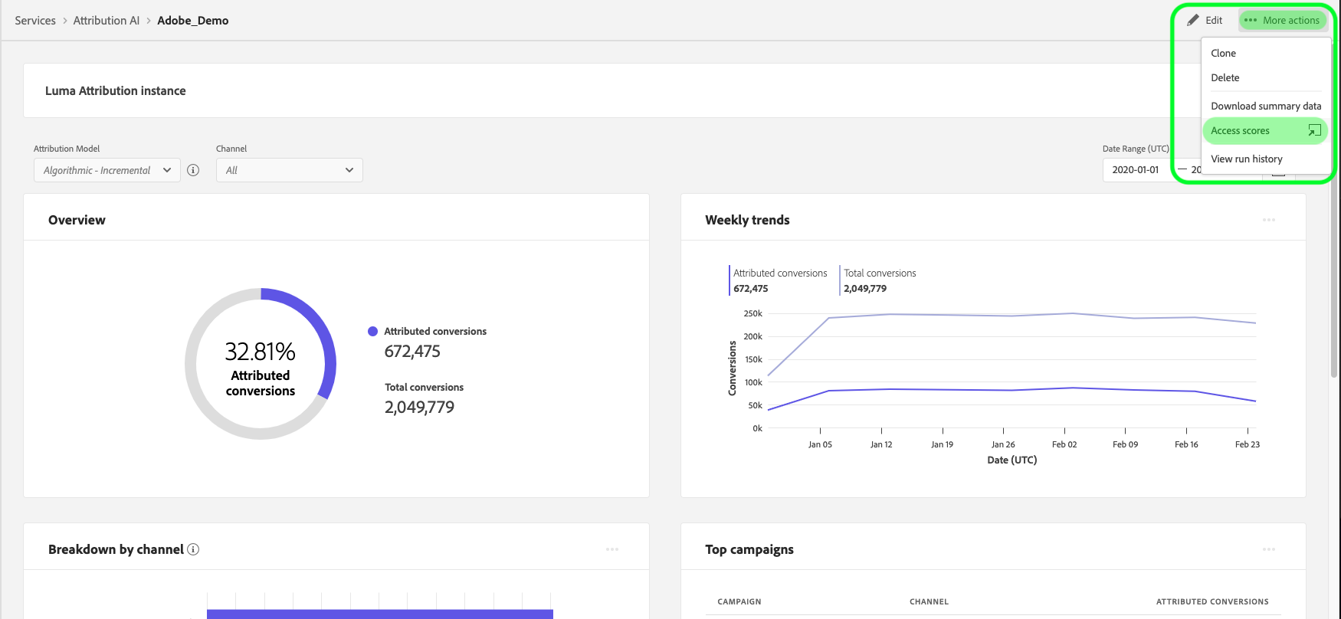
Task: Open Attribution AI breadcrumb link
Action: click(107, 21)
